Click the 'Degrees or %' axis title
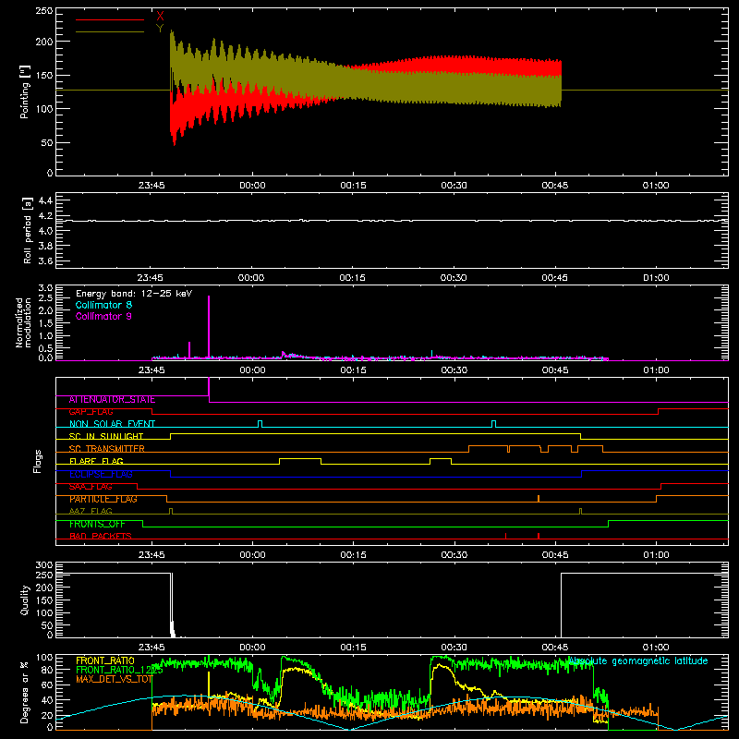Image resolution: width=739 pixels, height=739 pixels. point(25,692)
